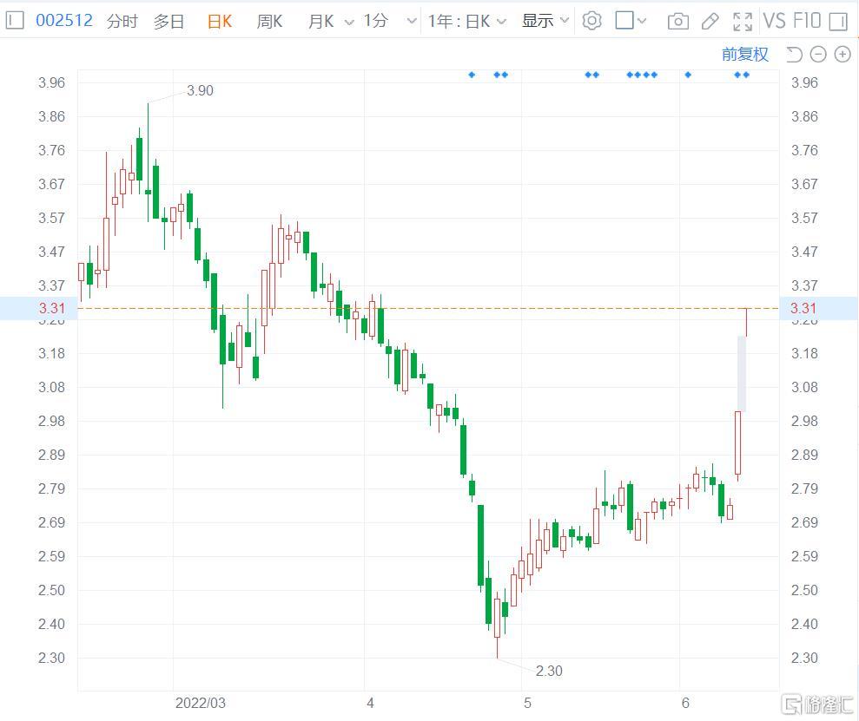The height and width of the screenshot is (721, 859).
Task: Click 3.96 on the left price axis
Action: coord(51,82)
